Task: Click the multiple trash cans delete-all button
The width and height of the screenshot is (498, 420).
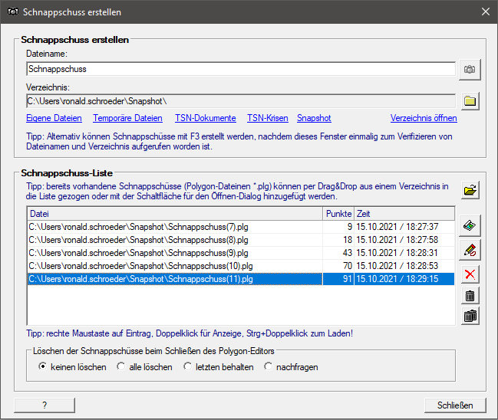Action: 470,316
